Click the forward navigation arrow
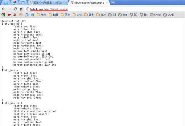Screen dimensions: 185x126 click(9, 9)
